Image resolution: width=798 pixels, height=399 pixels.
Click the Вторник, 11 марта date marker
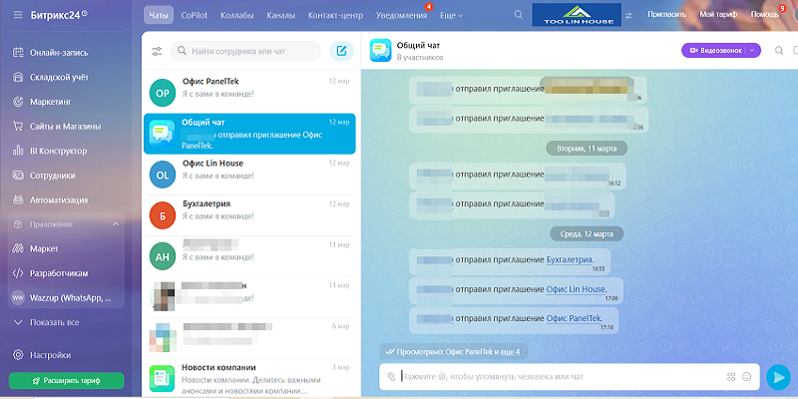[587, 149]
